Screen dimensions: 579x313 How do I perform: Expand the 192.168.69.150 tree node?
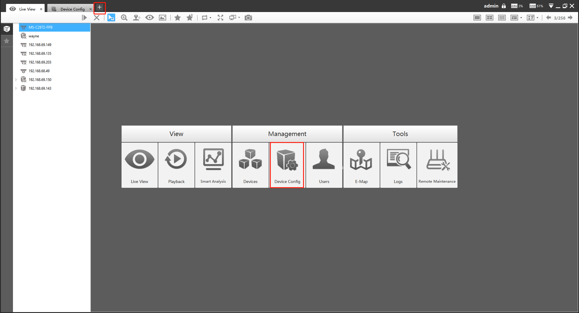coord(16,80)
